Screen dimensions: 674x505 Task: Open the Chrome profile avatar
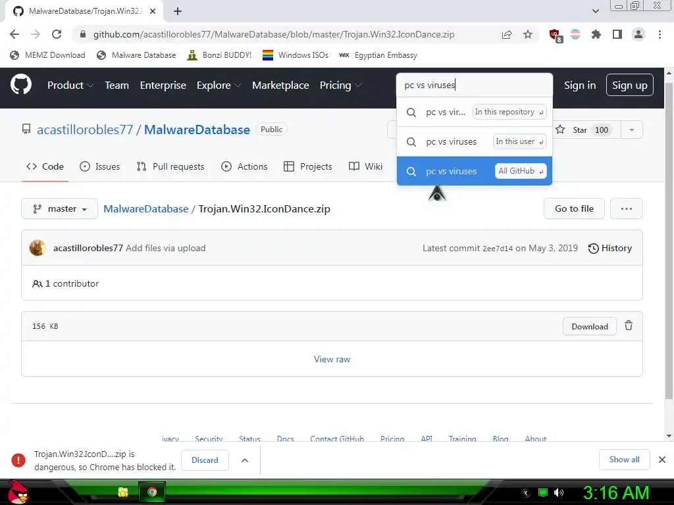[x=638, y=34]
